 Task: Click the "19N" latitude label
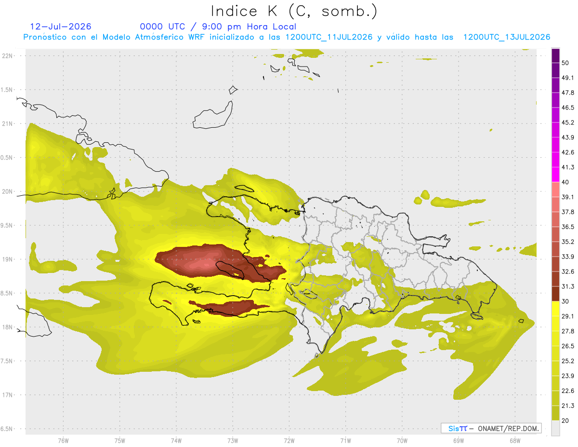tap(8, 259)
